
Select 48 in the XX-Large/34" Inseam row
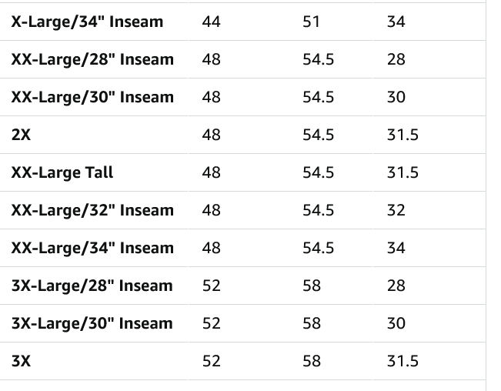click(x=211, y=248)
